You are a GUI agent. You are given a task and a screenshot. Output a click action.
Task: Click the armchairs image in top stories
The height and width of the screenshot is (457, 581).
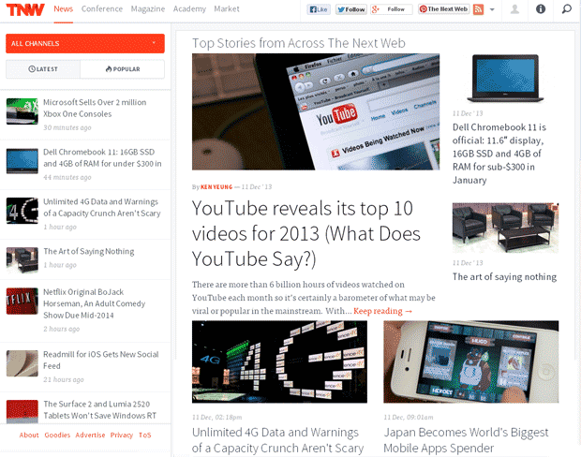505,228
